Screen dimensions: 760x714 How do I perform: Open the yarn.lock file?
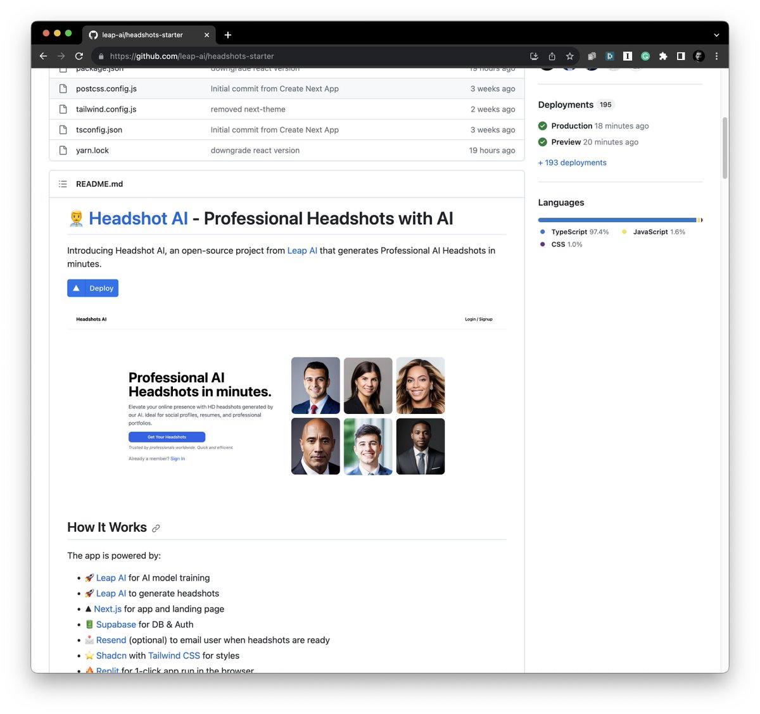[x=92, y=151]
